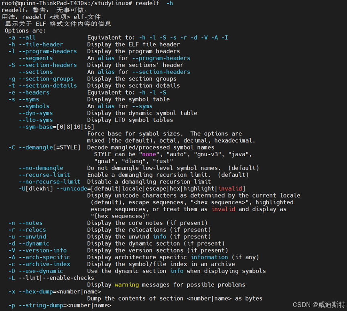The width and height of the screenshot is (347, 311).
Task: Click 'Display the ELF file header' description
Action: tap(134, 44)
